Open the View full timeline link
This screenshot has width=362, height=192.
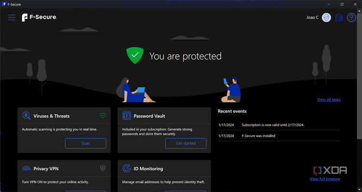tap(325, 179)
